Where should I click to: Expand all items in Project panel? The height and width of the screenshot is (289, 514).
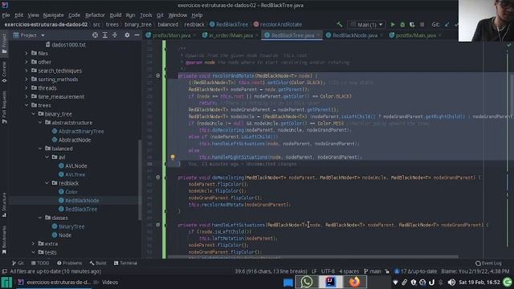pos(105,35)
